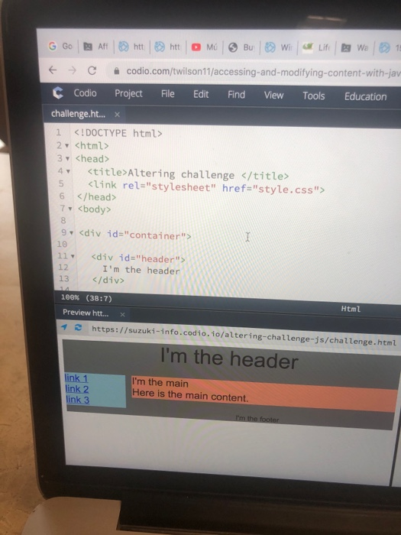The image size is (401, 535).
Task: Click the padlock icon in address bar
Action: point(117,71)
